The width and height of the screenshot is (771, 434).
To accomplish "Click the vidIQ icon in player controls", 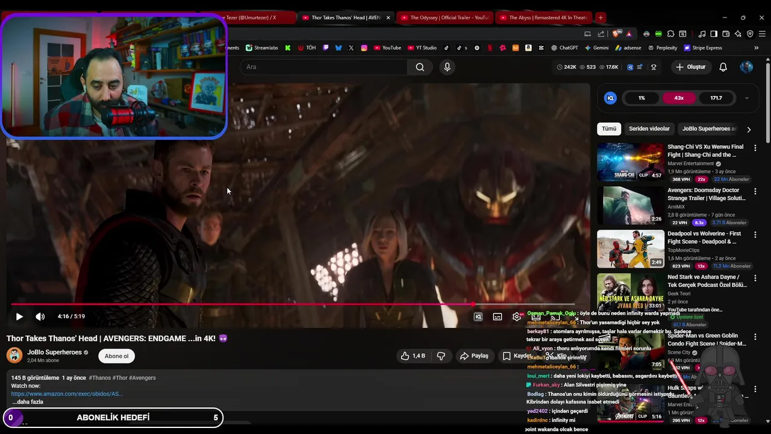I will pyautogui.click(x=478, y=316).
